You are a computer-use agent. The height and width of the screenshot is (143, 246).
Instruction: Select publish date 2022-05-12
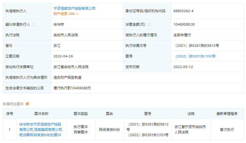click(x=183, y=67)
